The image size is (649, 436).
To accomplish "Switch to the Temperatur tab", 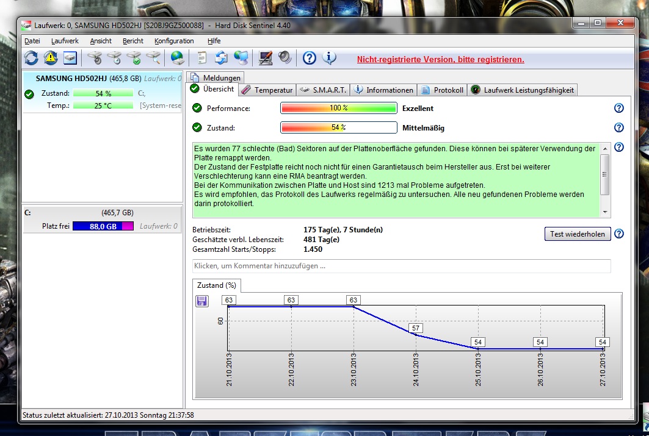I will click(x=267, y=90).
